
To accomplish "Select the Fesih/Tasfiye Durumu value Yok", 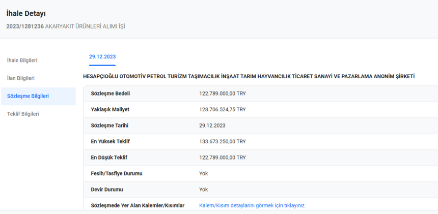I will click(x=204, y=174).
